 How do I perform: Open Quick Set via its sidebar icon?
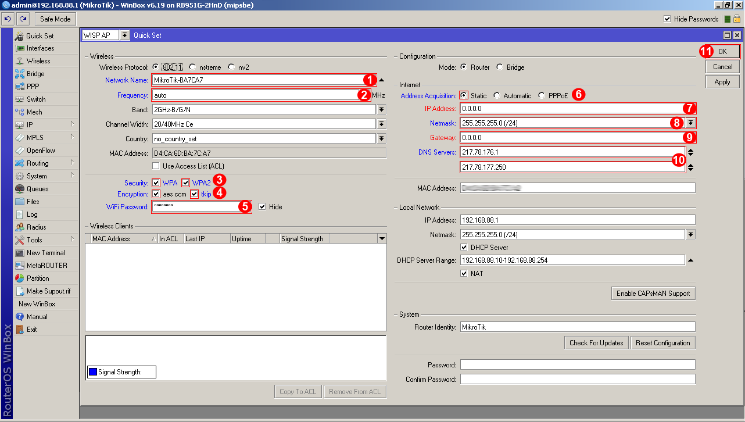point(20,35)
